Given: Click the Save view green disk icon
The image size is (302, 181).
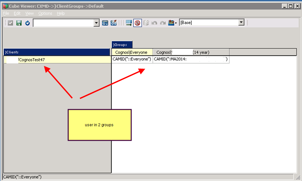Looking at the screenshot, I should (x=19, y=23).
